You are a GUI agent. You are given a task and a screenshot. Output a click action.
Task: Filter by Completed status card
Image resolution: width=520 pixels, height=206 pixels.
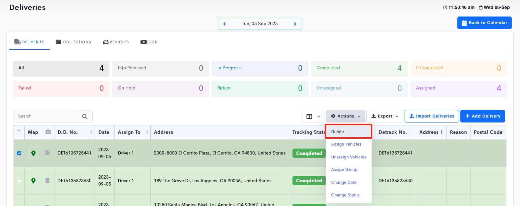[x=359, y=69]
